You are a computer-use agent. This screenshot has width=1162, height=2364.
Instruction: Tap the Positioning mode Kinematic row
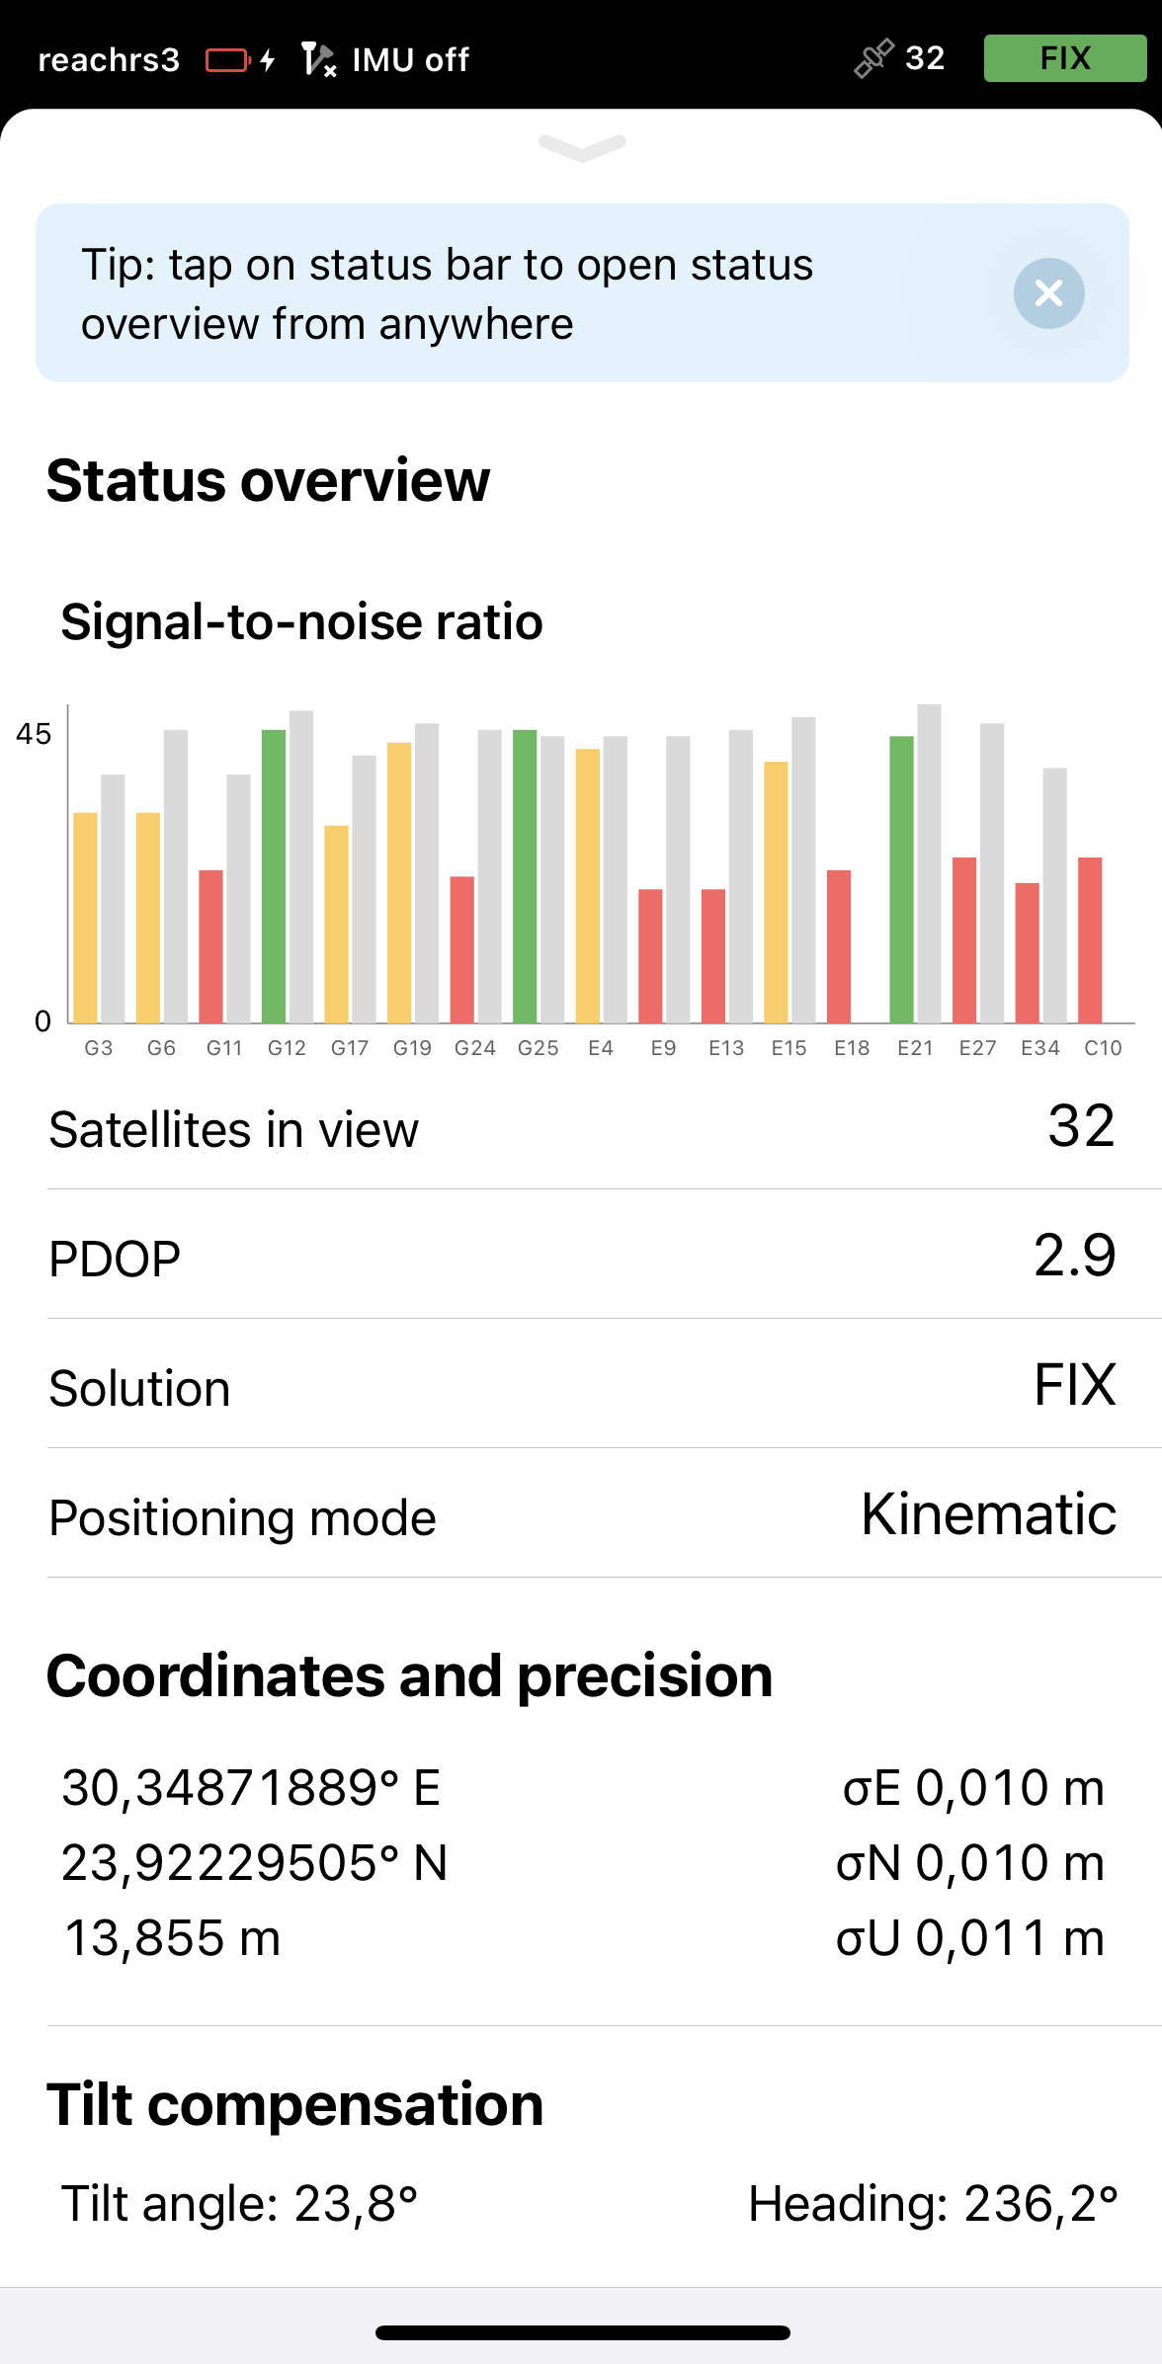[581, 1515]
